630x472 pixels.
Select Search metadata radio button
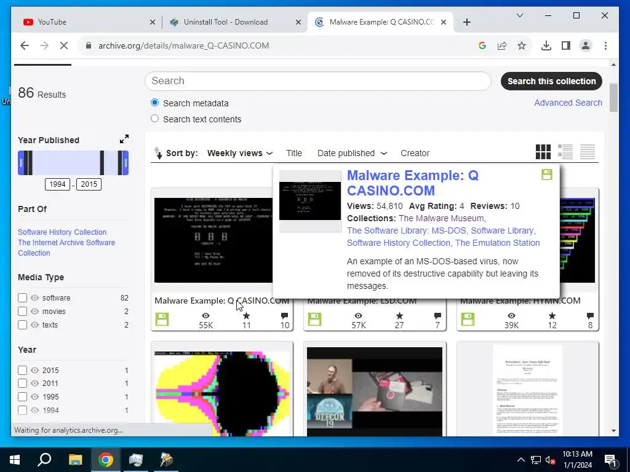pyautogui.click(x=154, y=103)
